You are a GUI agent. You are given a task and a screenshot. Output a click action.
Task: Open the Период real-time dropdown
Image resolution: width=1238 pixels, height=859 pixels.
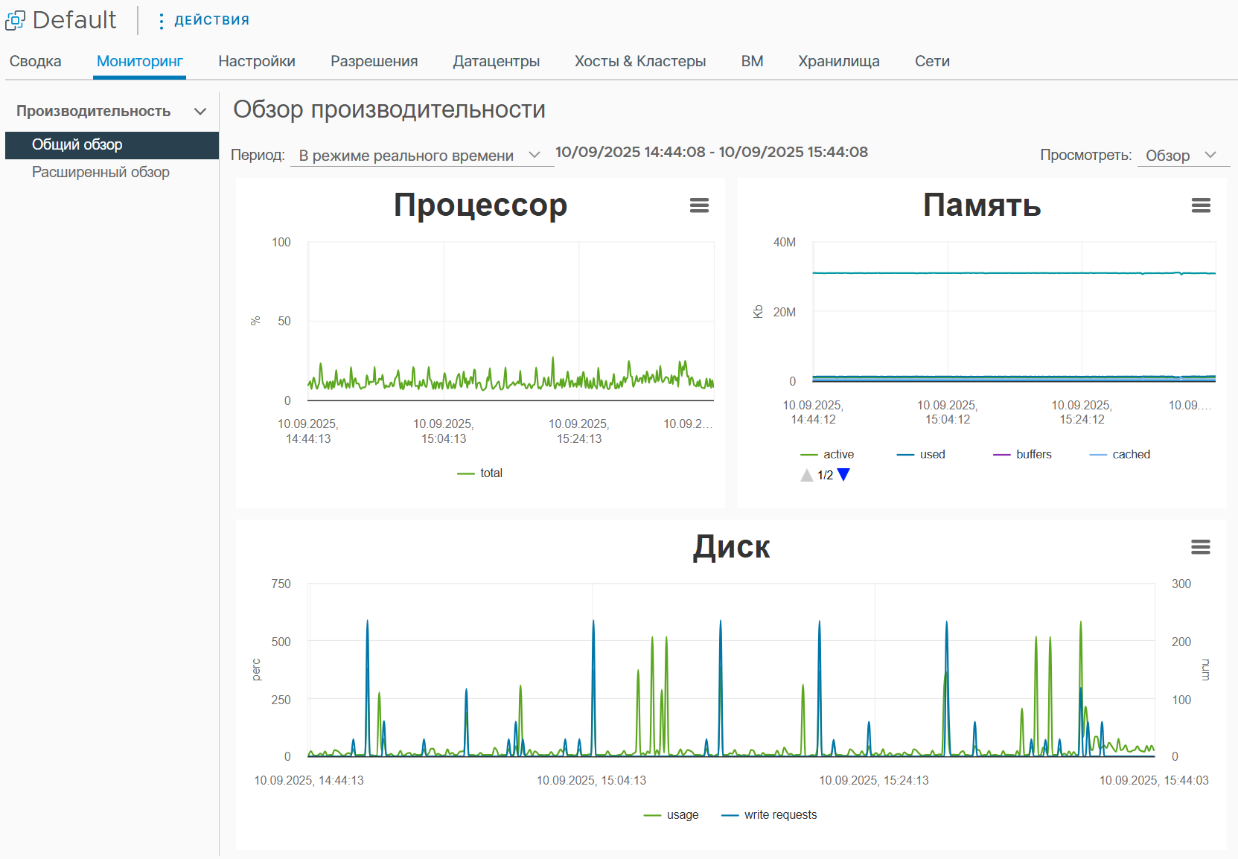click(x=421, y=156)
